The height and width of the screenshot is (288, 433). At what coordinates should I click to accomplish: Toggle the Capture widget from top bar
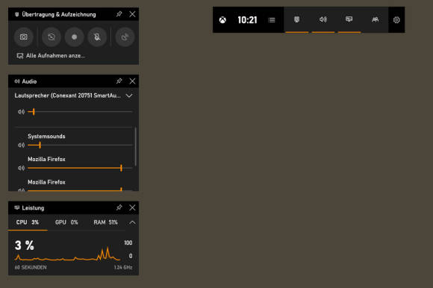297,19
